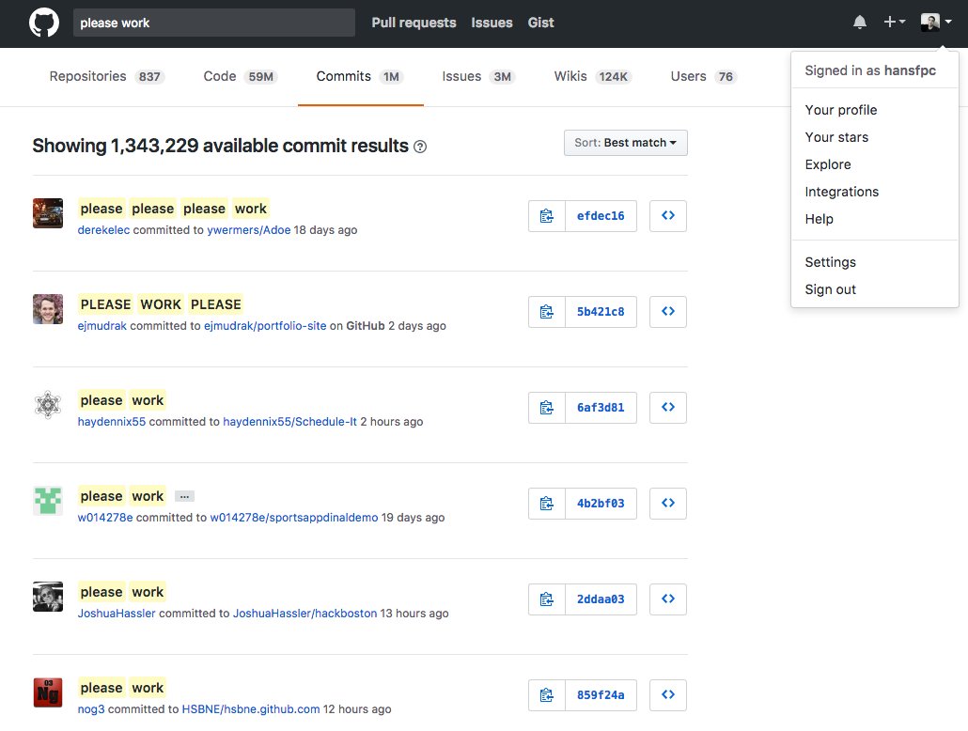
Task: Copy SHA for commit 4b2bf03
Action: (x=546, y=504)
